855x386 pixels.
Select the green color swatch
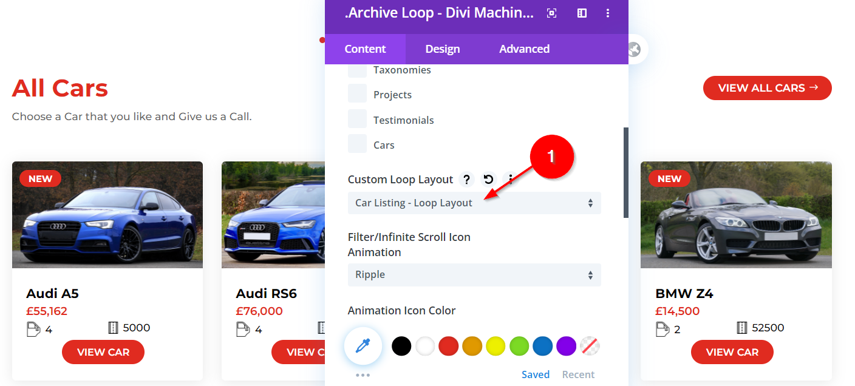click(x=519, y=347)
